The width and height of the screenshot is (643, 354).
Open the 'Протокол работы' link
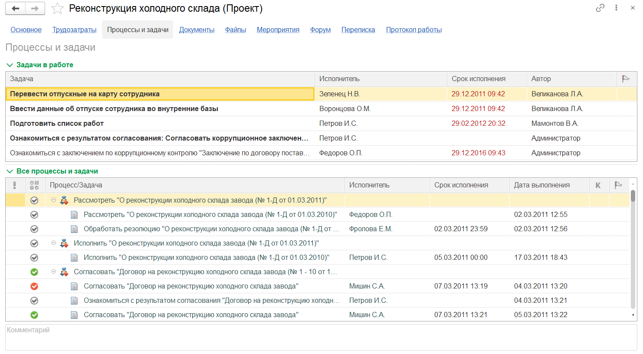(x=413, y=30)
